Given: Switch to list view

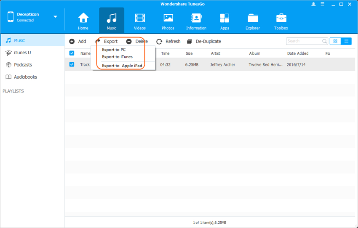Looking at the screenshot, I should pyautogui.click(x=346, y=41).
